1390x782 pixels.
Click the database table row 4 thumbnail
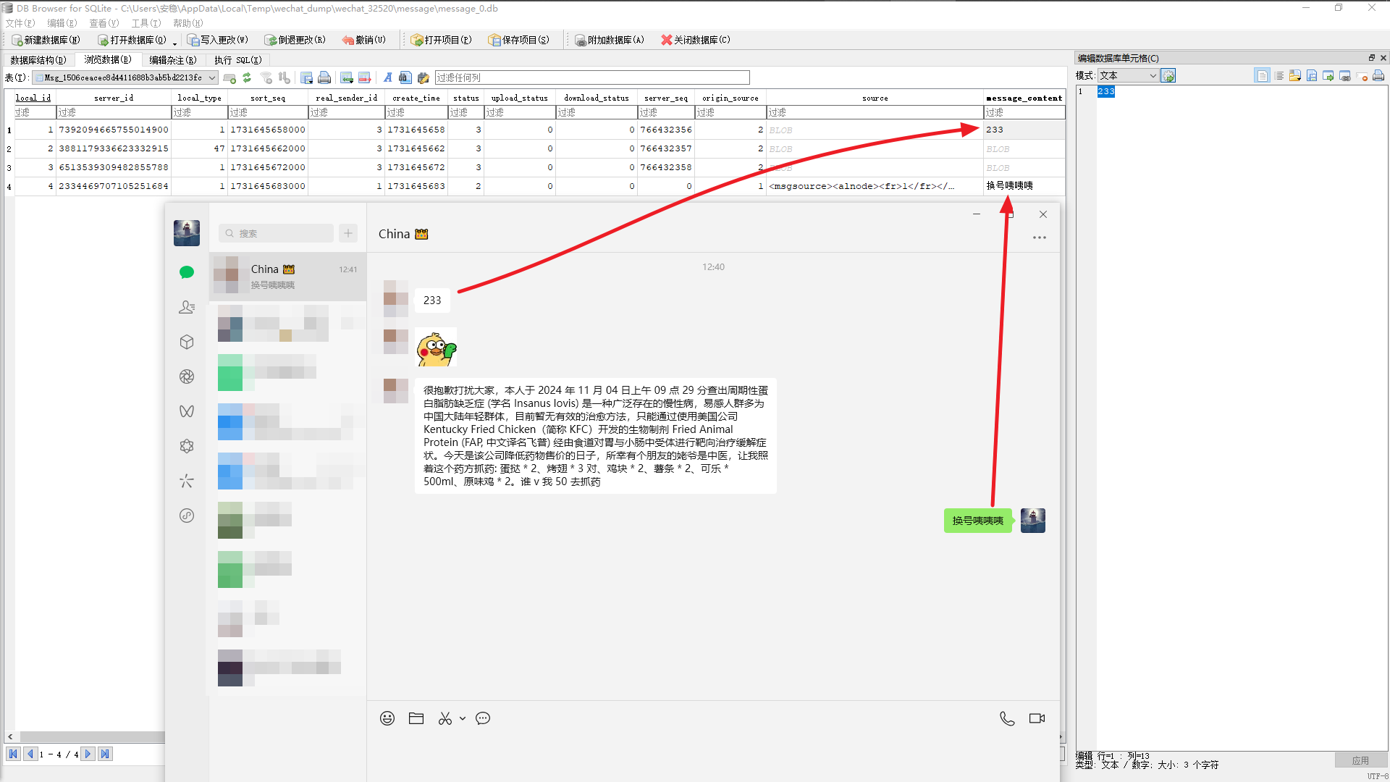click(x=9, y=185)
